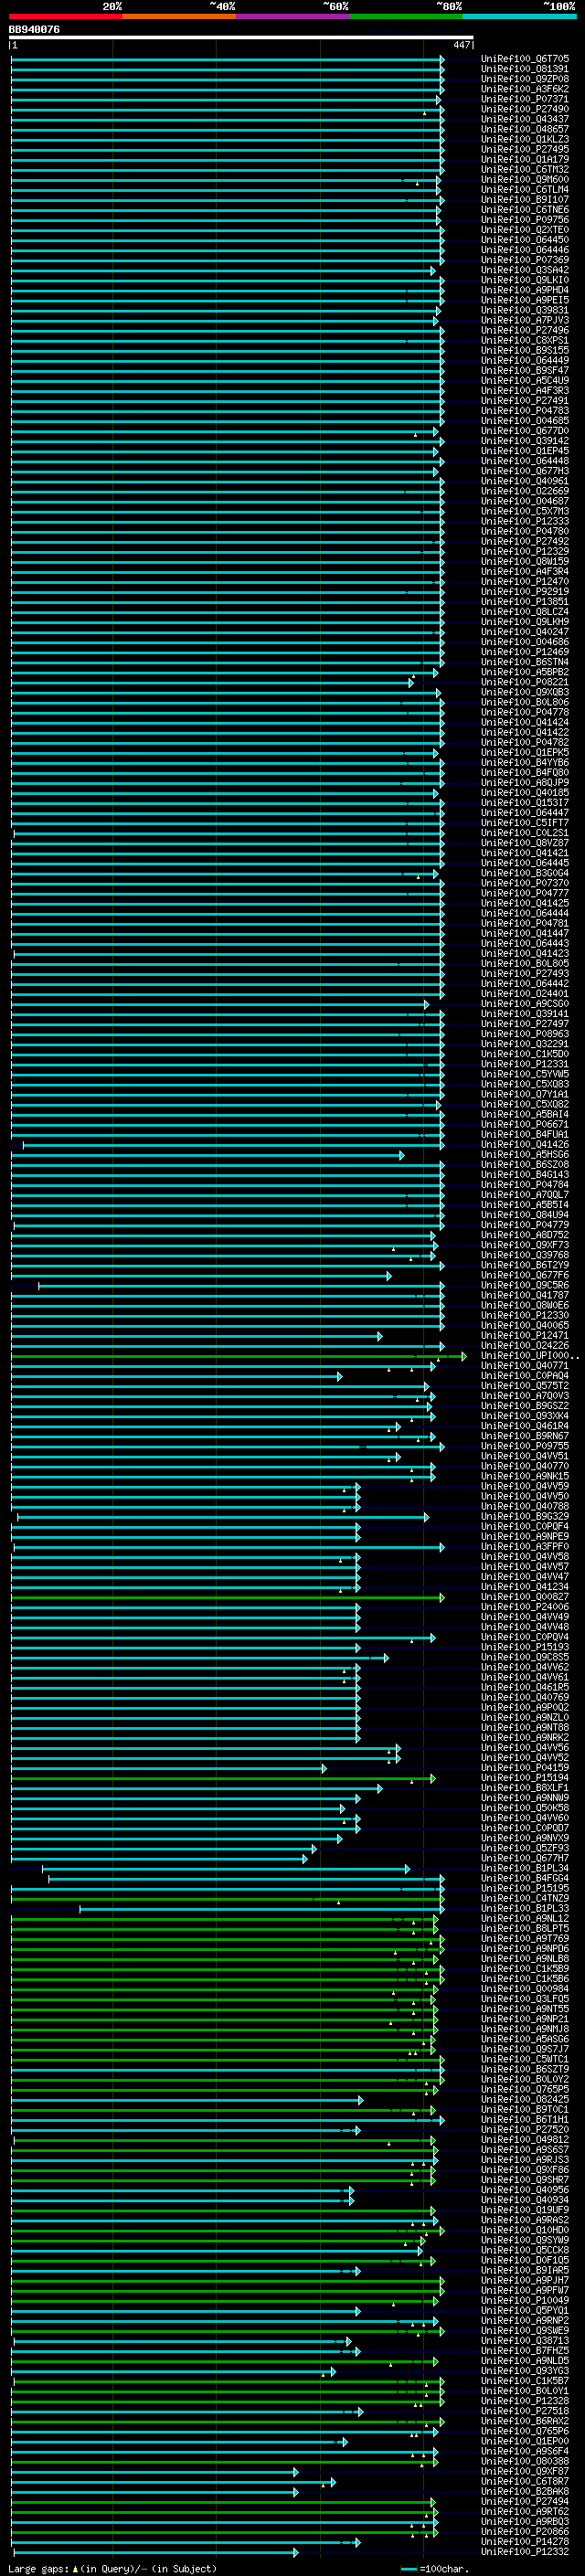
Task: Open hit UniRef100_C6TM32
Action: pyautogui.click(x=525, y=169)
